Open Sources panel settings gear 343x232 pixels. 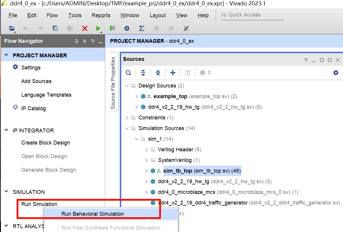click(336, 73)
